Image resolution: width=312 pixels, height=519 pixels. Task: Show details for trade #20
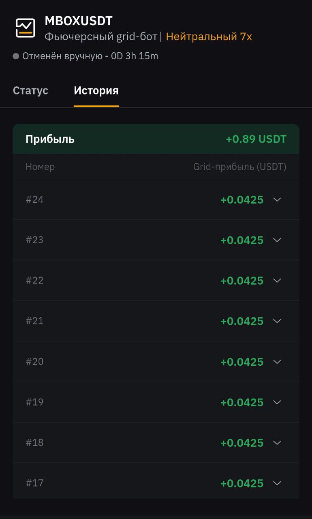tap(277, 362)
